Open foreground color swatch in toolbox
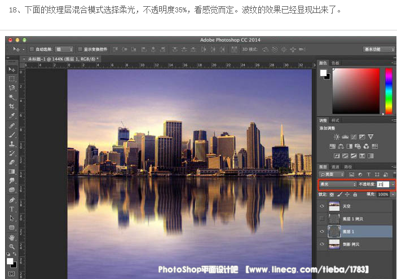Screen dimensions: 397x279 (x=10, y=261)
